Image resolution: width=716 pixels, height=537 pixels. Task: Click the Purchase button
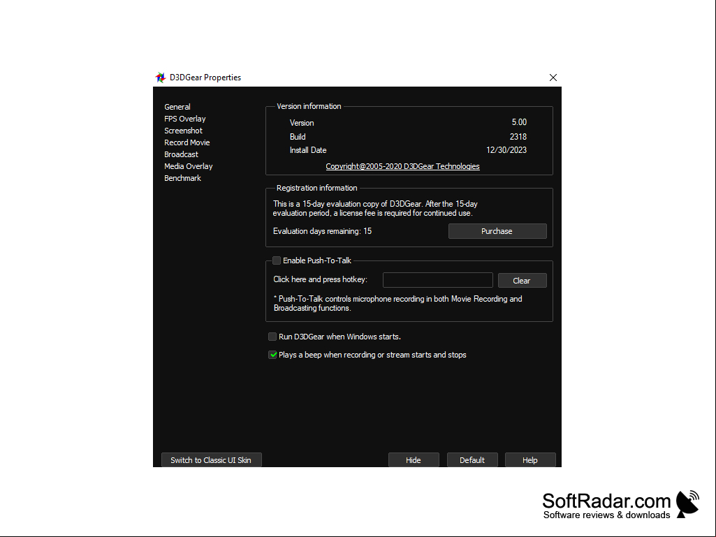pos(497,231)
